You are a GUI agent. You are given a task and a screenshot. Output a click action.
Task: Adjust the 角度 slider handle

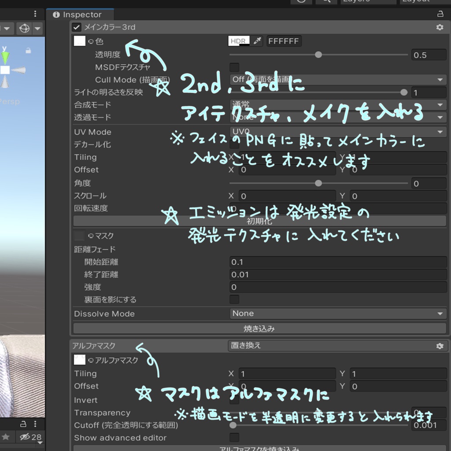pyautogui.click(x=318, y=183)
